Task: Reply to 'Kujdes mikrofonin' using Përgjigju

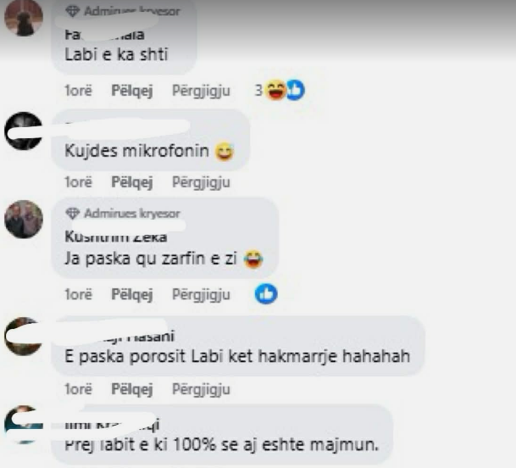Action: (x=201, y=182)
